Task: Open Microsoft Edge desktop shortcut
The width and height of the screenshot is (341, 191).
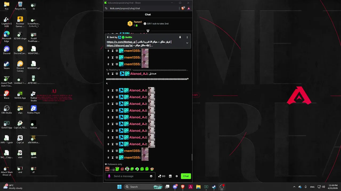Action: point(7,37)
